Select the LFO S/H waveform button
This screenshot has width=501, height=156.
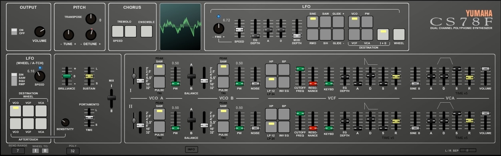[x=326, y=34]
